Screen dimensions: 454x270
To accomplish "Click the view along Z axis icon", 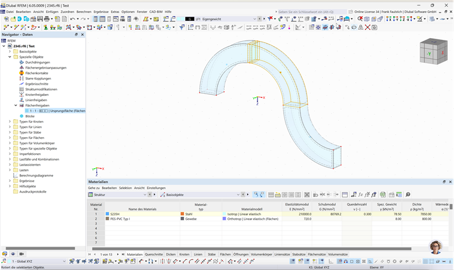I will click(402, 18).
